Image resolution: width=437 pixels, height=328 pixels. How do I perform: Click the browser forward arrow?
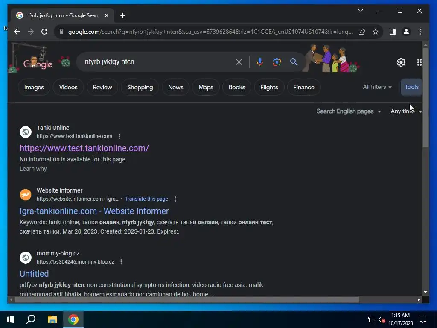tap(31, 32)
